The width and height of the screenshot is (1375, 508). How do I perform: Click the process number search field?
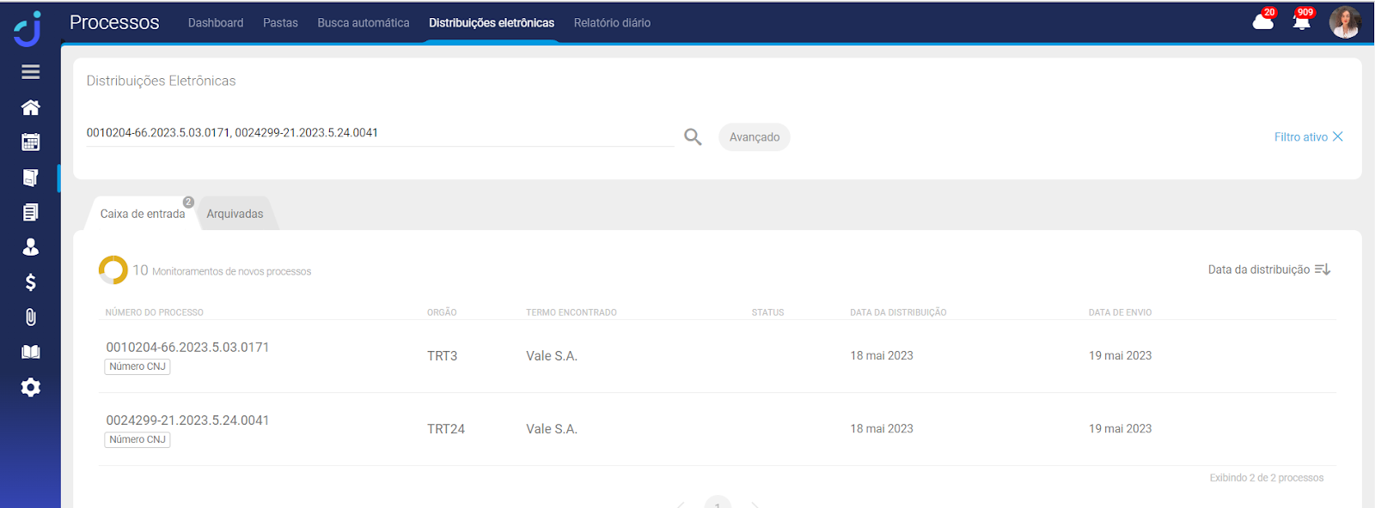(x=378, y=133)
